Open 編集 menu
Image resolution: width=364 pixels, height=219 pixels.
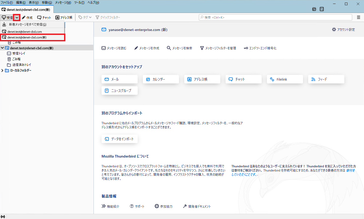point(21,3)
